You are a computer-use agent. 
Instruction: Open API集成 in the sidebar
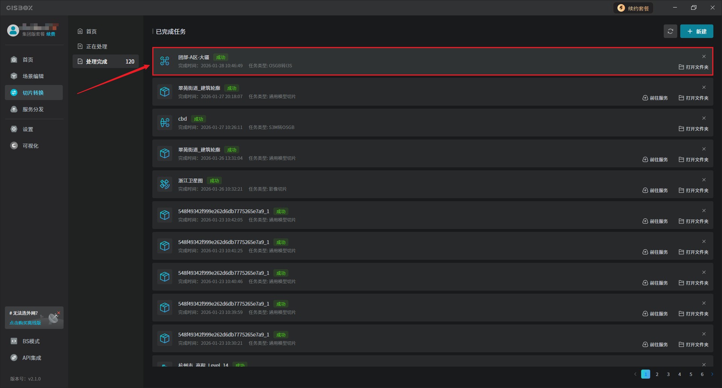(32, 358)
